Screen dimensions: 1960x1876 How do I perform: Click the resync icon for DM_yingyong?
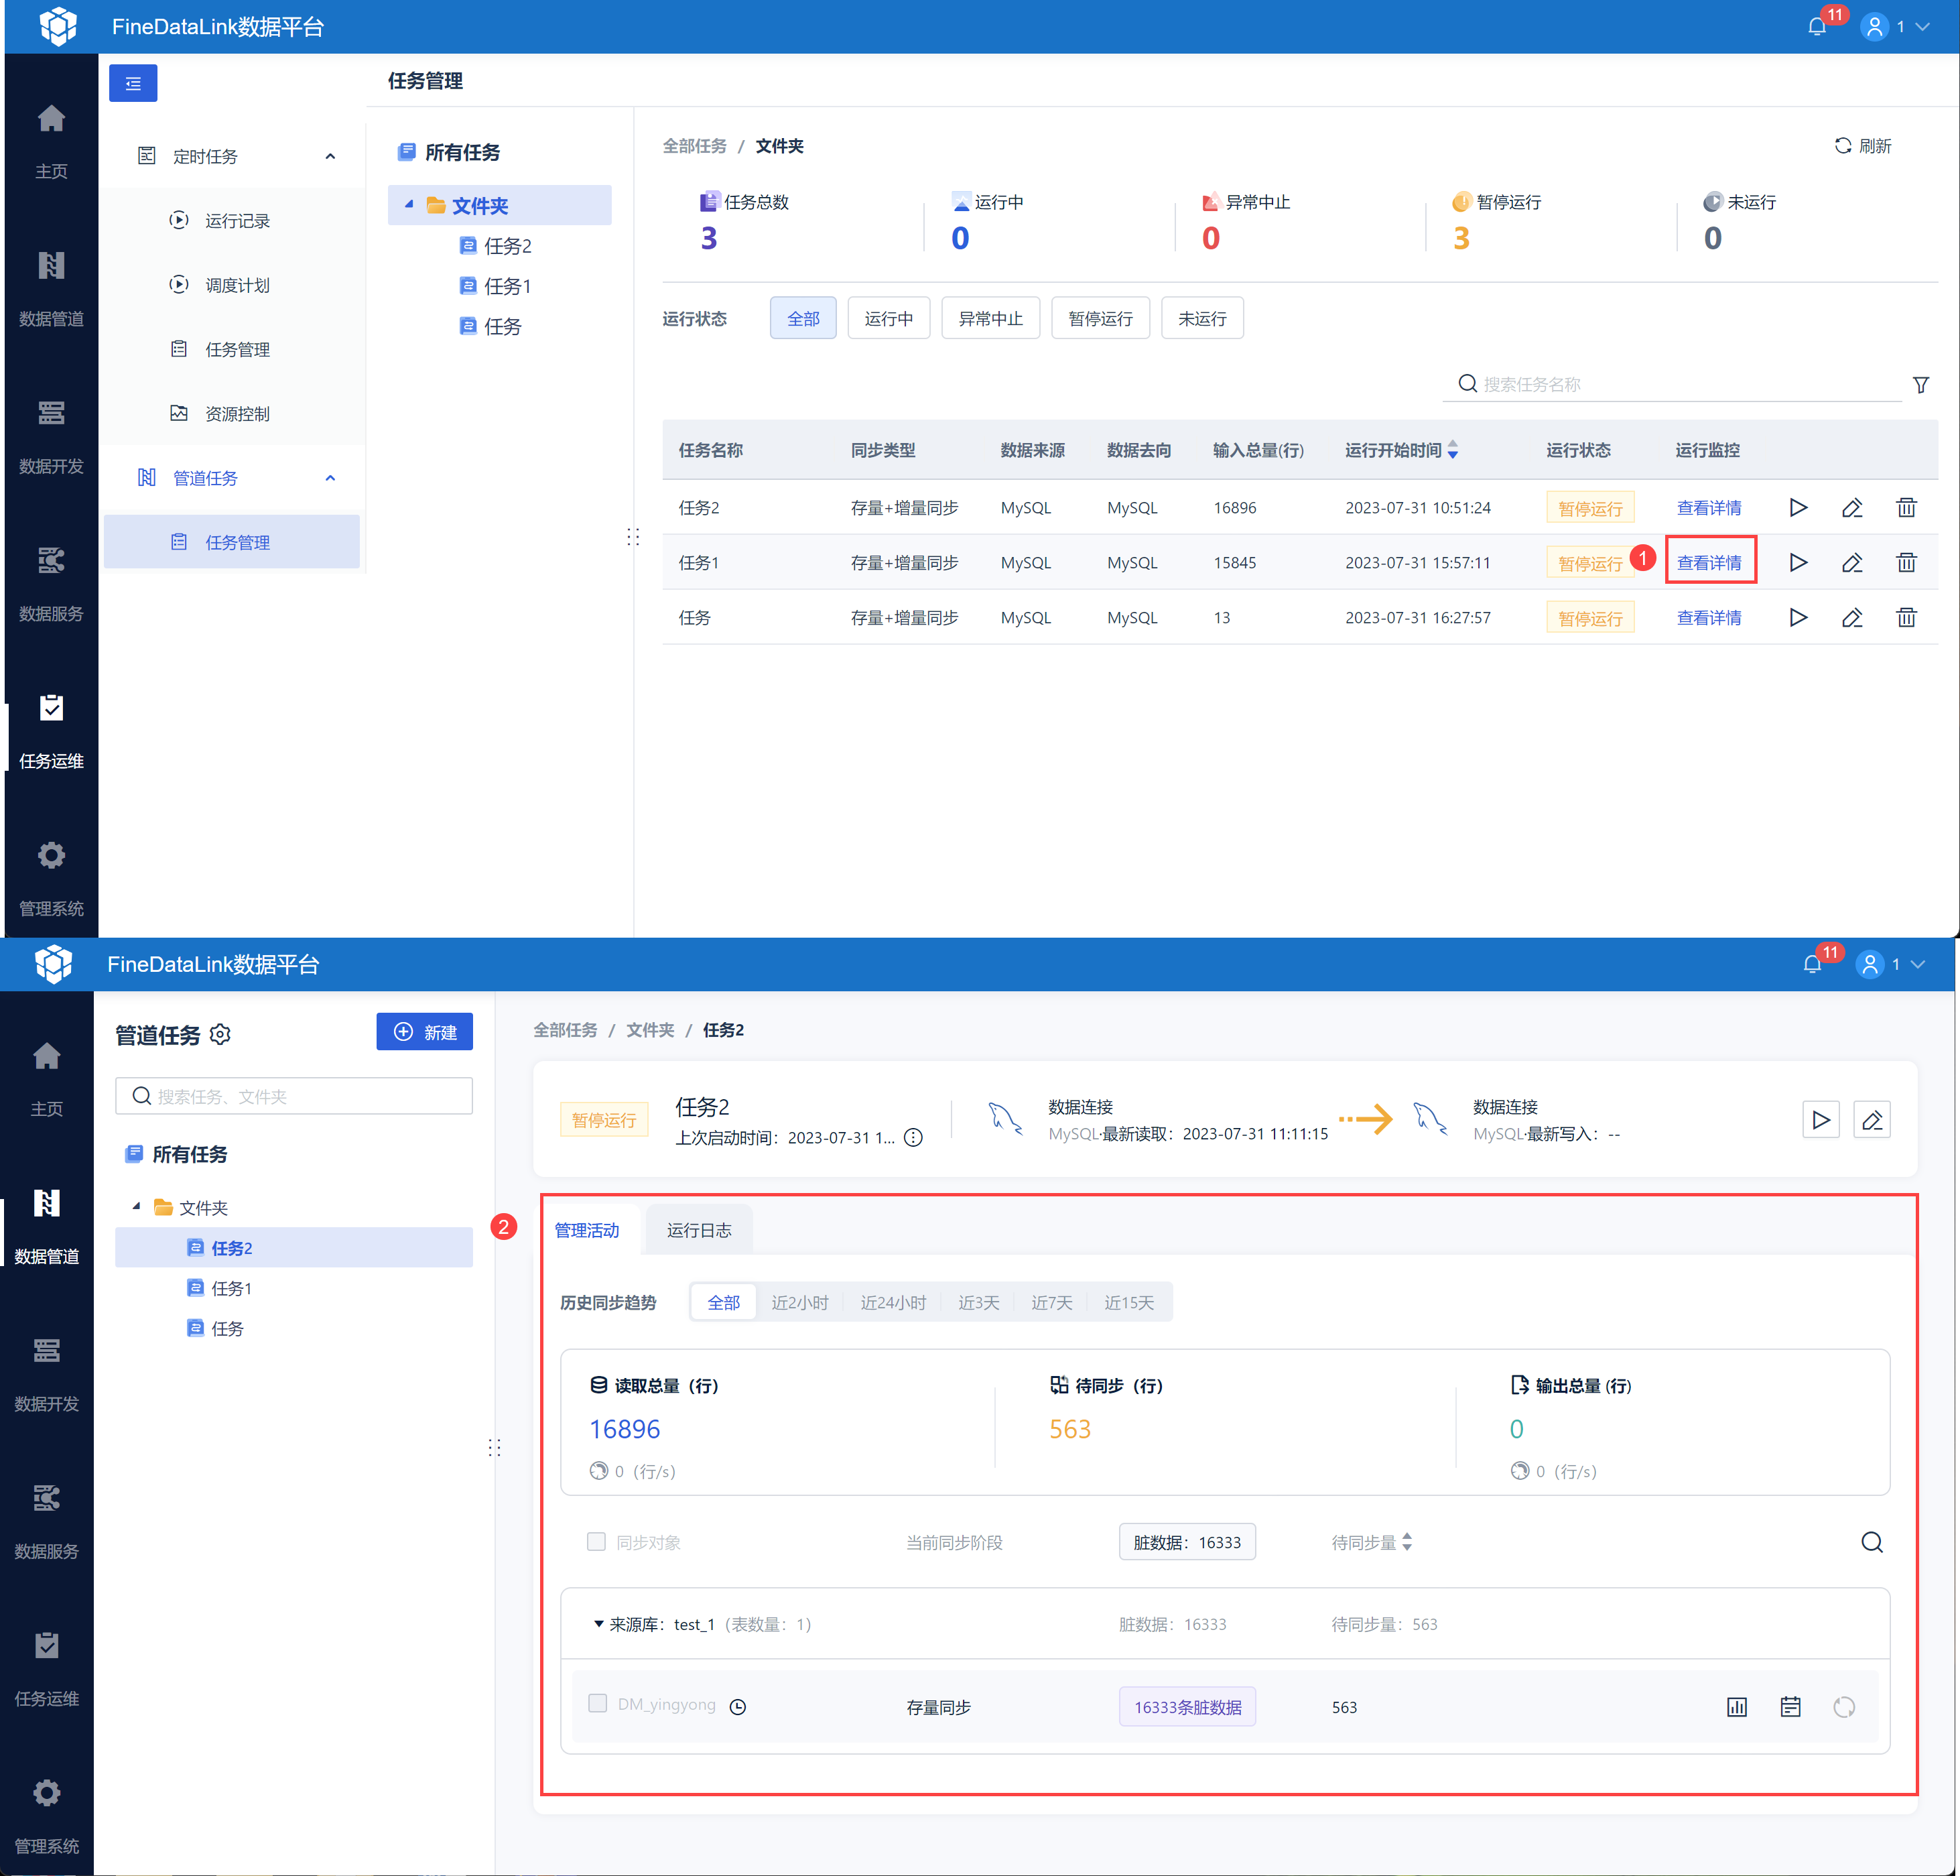tap(1845, 1707)
